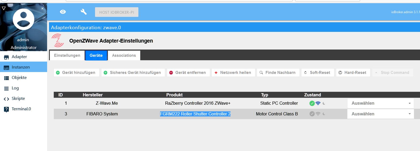Select the Geräte tab

pyautogui.click(x=96, y=55)
